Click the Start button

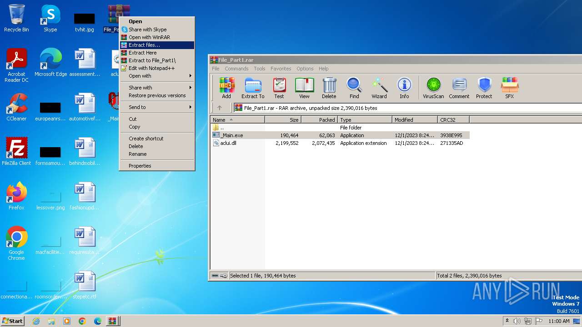[13, 321]
